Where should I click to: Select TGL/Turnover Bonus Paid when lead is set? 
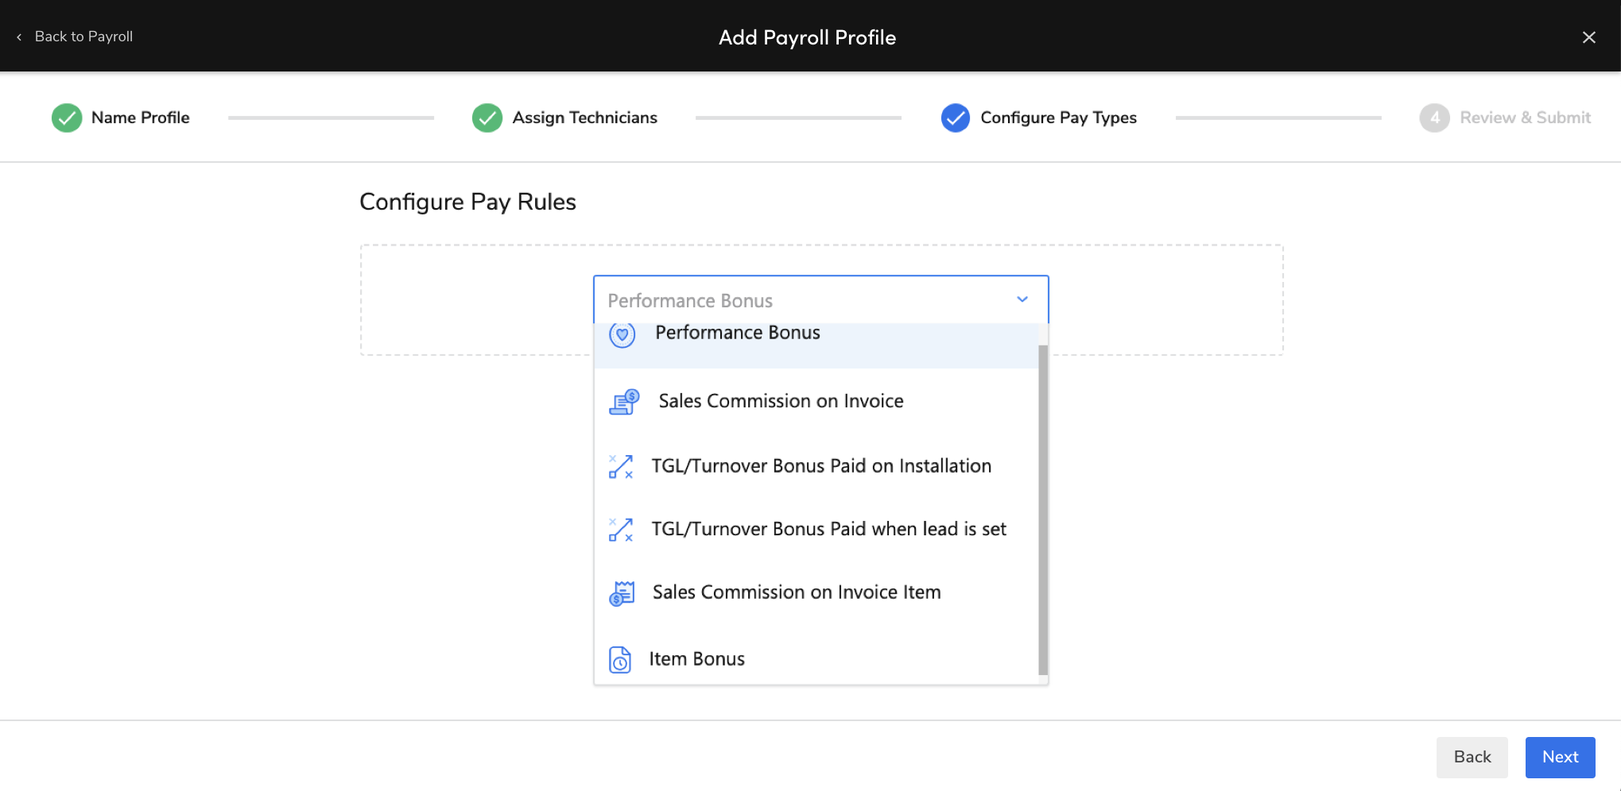(829, 529)
